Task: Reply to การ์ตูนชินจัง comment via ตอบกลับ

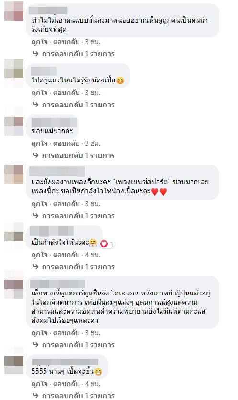Action: [66, 333]
